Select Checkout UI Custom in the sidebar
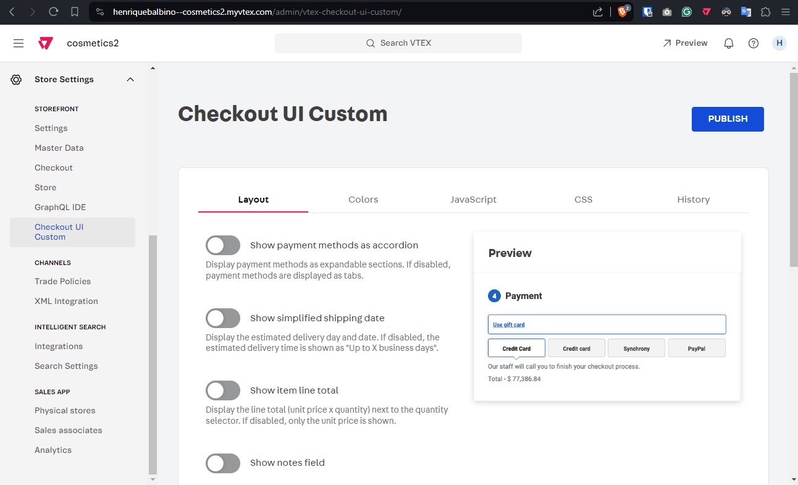The image size is (798, 485). (72, 232)
